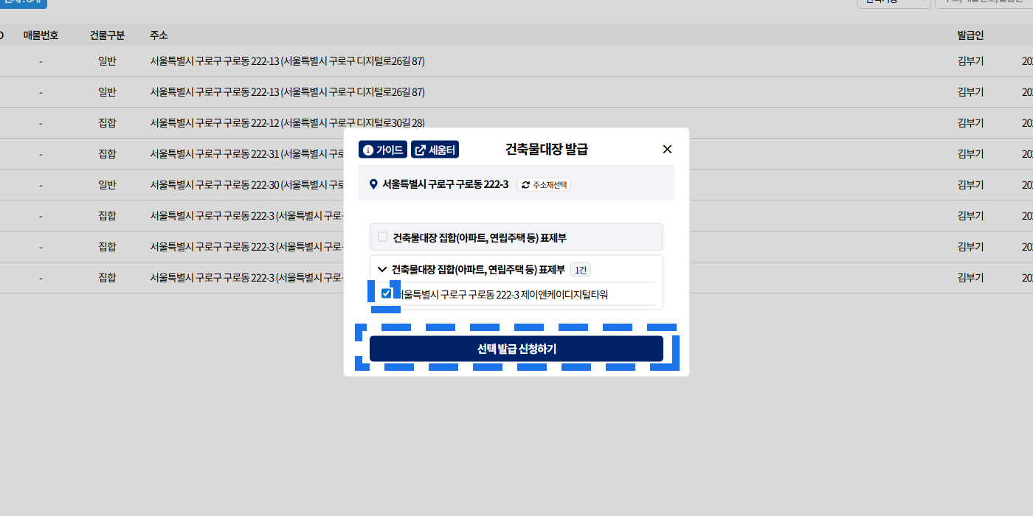Screen dimensions: 1033x516
Task: Collapse the 건축물대장 집합 표제부 section chevron
Action: (382, 270)
